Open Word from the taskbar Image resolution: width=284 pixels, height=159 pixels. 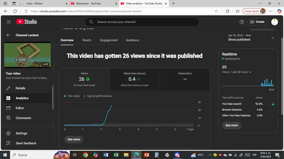point(106,155)
